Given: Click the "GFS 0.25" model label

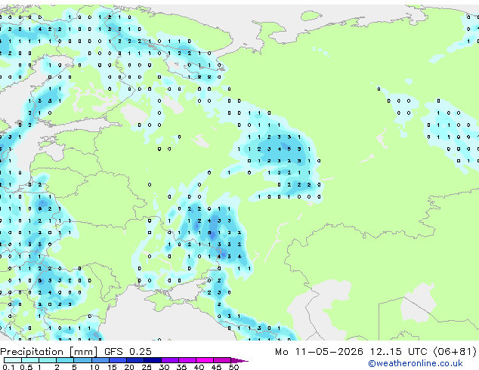Looking at the screenshot, I should click(128, 352).
